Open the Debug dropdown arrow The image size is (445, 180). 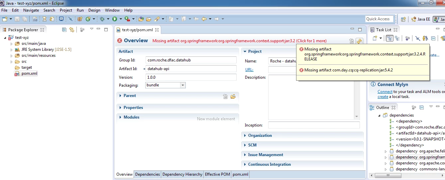point(108,19)
